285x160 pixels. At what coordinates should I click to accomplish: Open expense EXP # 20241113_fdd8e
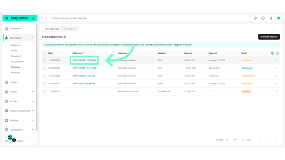click(x=84, y=60)
